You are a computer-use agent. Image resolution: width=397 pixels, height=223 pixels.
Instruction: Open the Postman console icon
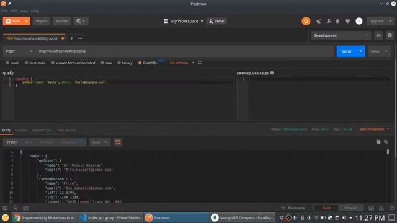pyautogui.click(x=25, y=208)
